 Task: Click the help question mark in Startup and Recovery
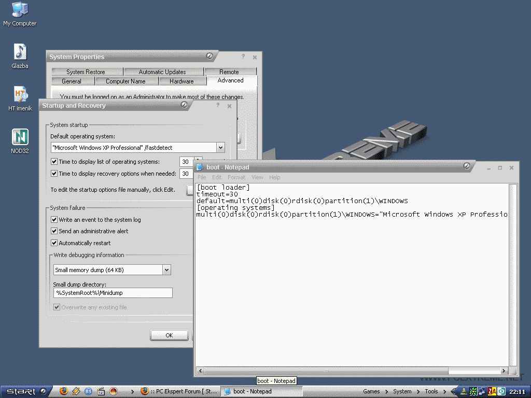click(x=218, y=105)
